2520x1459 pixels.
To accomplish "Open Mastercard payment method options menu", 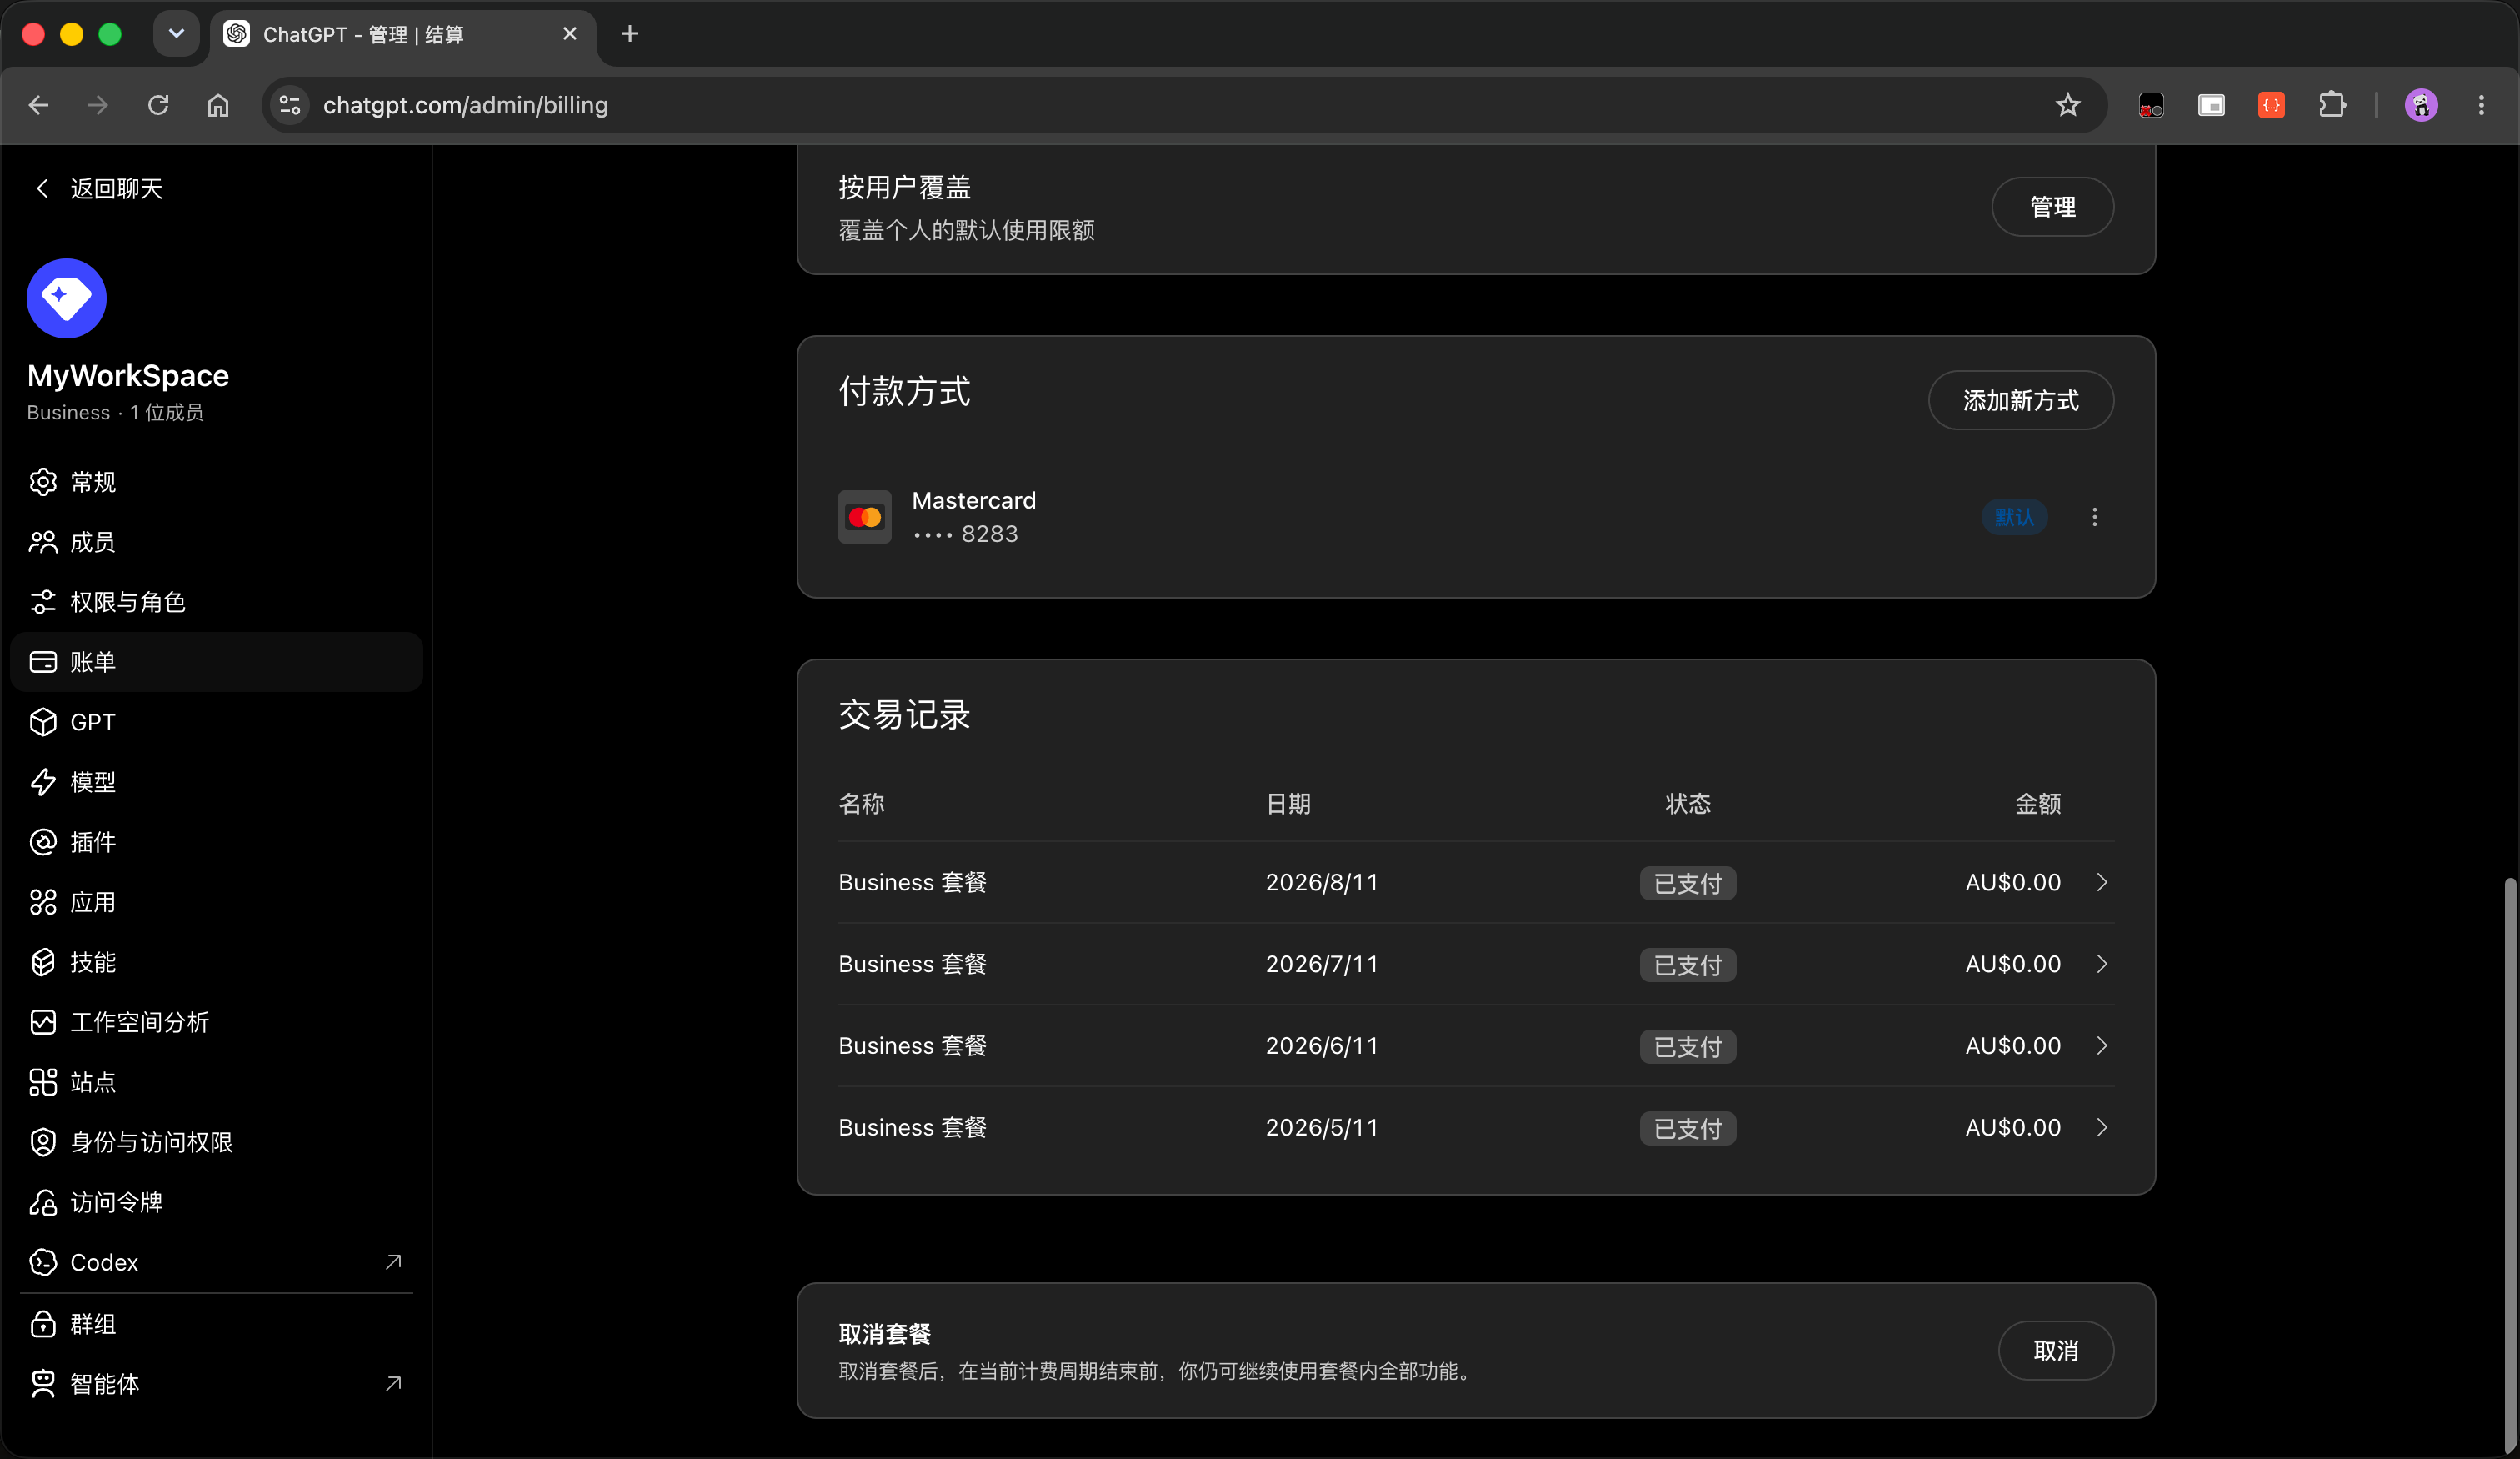I will coord(2095,518).
